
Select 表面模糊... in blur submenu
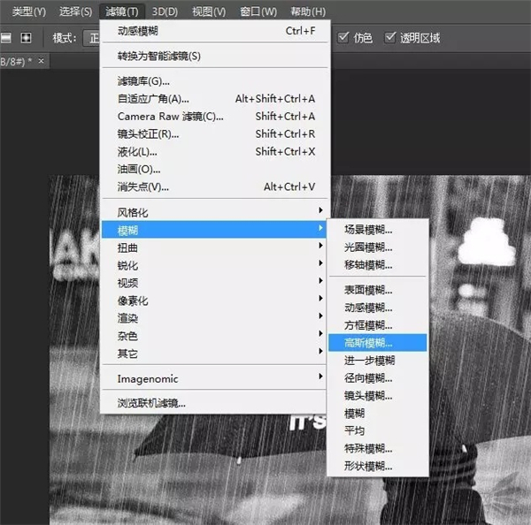[378, 290]
